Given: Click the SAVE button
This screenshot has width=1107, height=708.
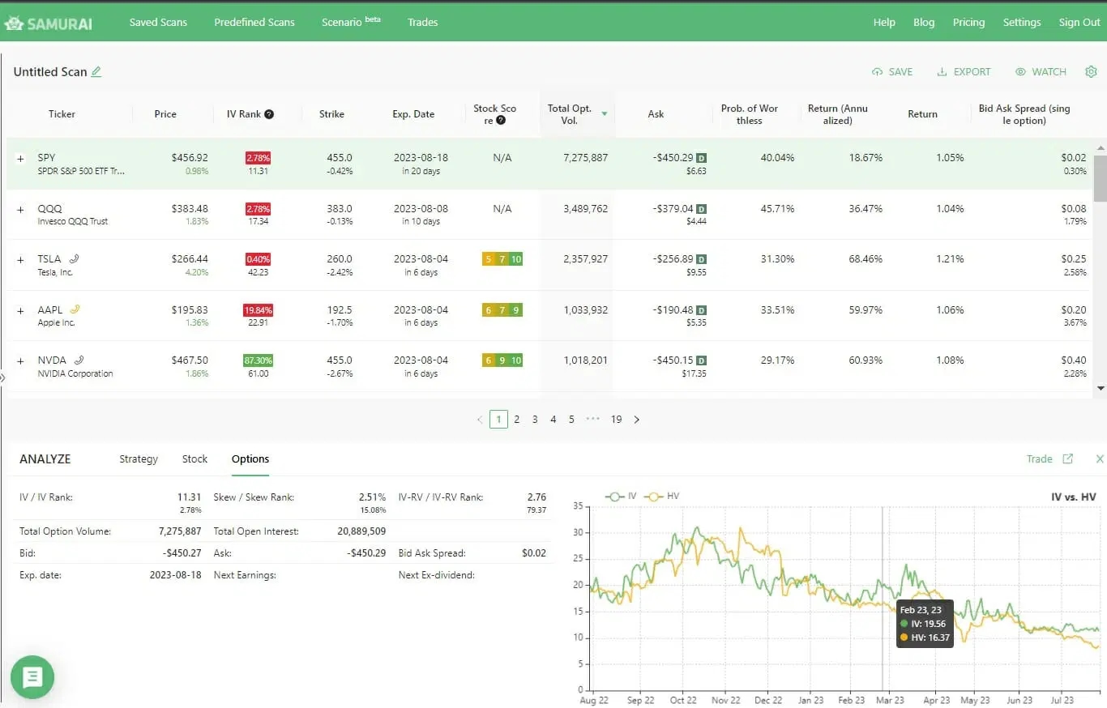Looking at the screenshot, I should [892, 71].
